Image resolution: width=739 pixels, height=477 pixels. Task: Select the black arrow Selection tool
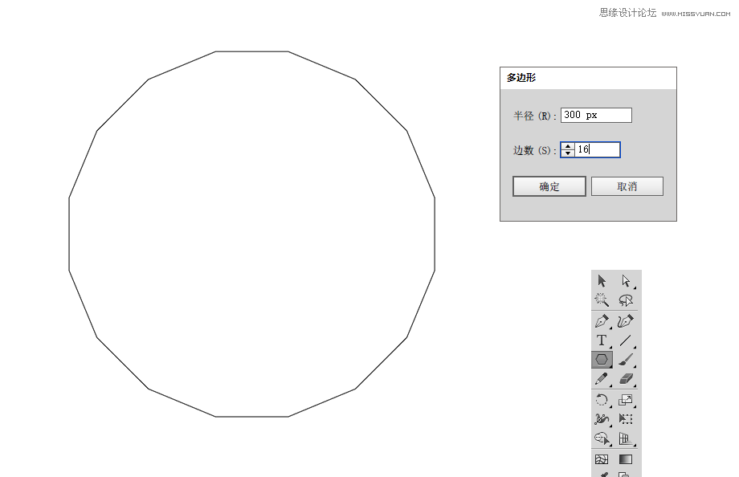coord(602,281)
